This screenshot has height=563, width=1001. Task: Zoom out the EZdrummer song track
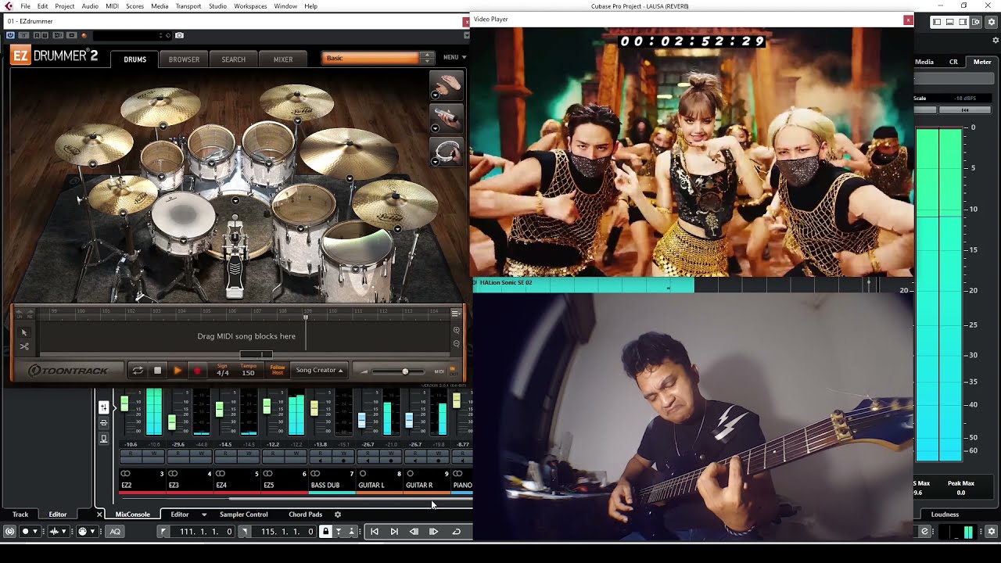click(456, 344)
